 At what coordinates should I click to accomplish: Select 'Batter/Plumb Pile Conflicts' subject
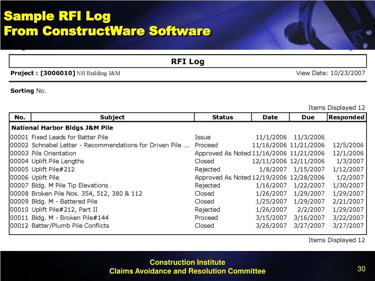click(x=70, y=225)
